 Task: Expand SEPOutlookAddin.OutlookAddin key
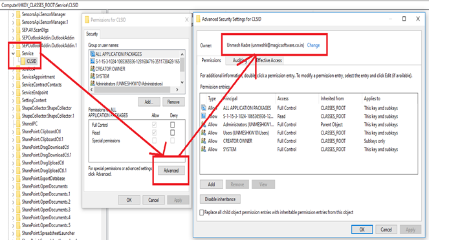coord(13,38)
